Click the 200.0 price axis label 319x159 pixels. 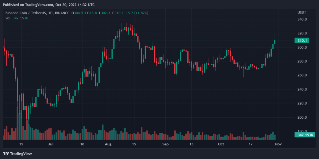click(x=303, y=117)
